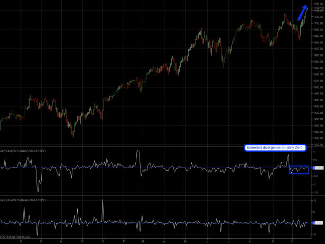The height and width of the screenshot is (244, 325).
Task: Click the 1600.00 price axis label
Action: click(x=318, y=55)
